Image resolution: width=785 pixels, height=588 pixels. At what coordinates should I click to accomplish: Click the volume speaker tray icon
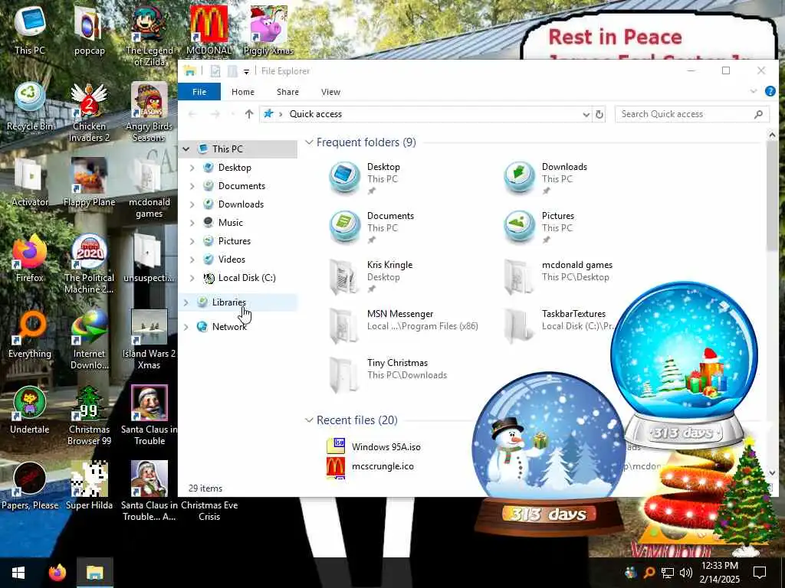tap(686, 573)
